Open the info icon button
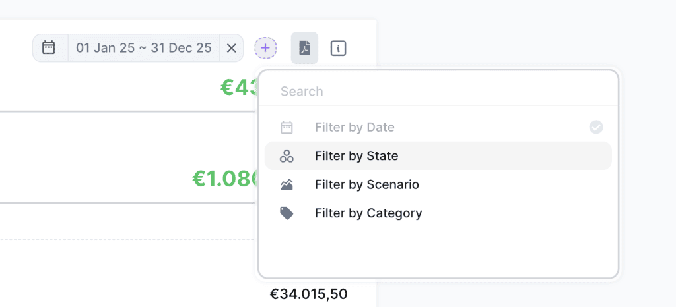The image size is (676, 307). [338, 48]
